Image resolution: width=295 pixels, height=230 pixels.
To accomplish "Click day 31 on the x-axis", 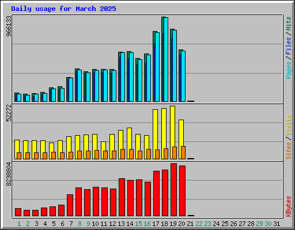I will [277, 224].
